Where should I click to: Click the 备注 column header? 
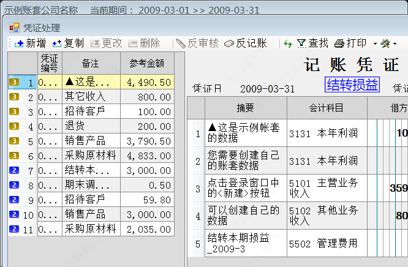pos(91,63)
